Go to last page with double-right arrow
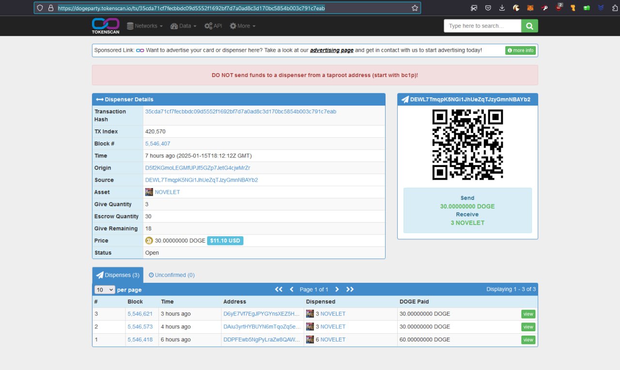Viewport: 620px width, 370px height. [350, 289]
